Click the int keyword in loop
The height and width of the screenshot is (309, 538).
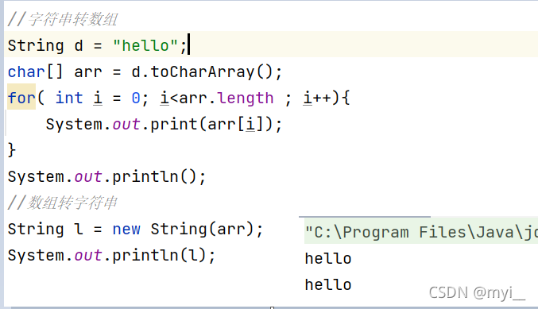coord(69,98)
